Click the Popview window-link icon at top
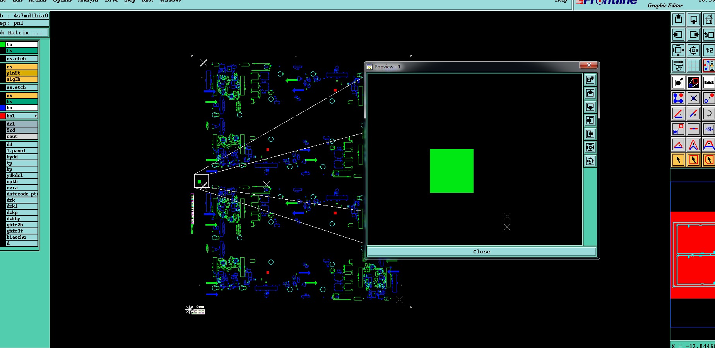 (x=590, y=80)
